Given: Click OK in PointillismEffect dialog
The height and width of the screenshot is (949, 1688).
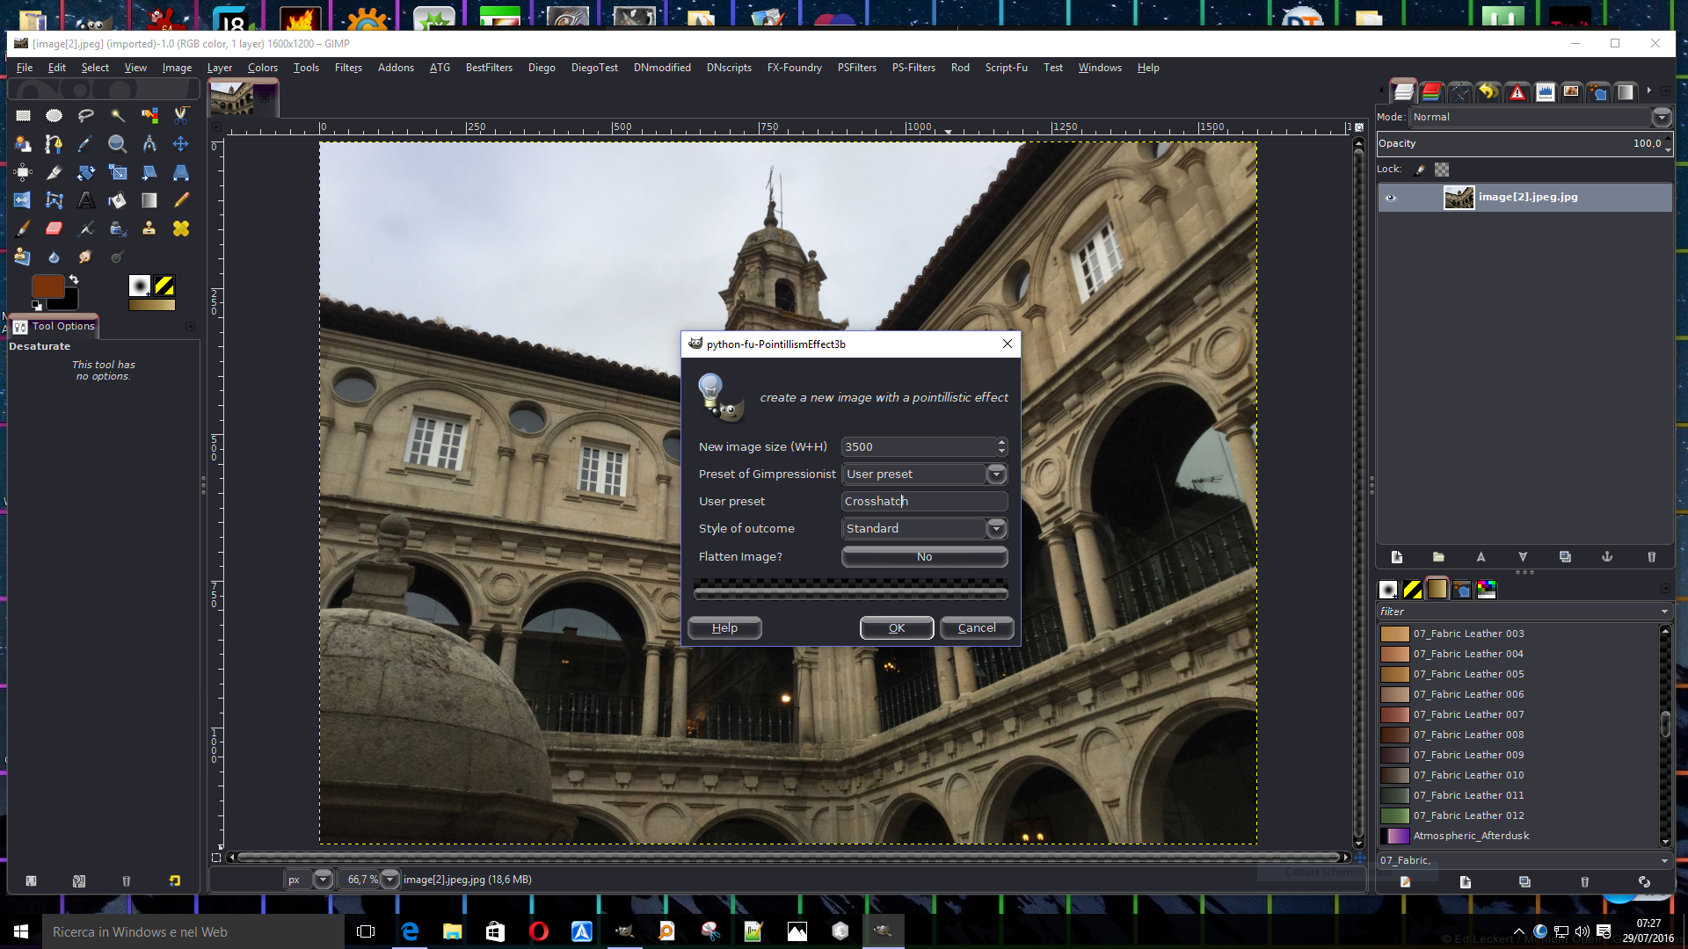Looking at the screenshot, I should click(897, 627).
